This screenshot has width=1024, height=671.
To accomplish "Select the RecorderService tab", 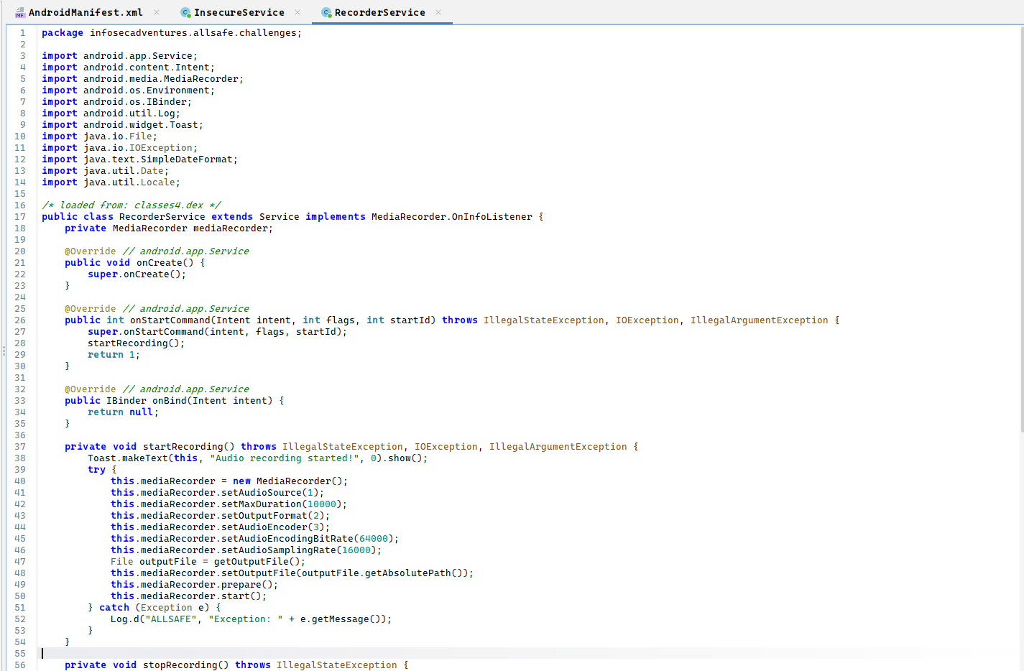I will click(379, 12).
